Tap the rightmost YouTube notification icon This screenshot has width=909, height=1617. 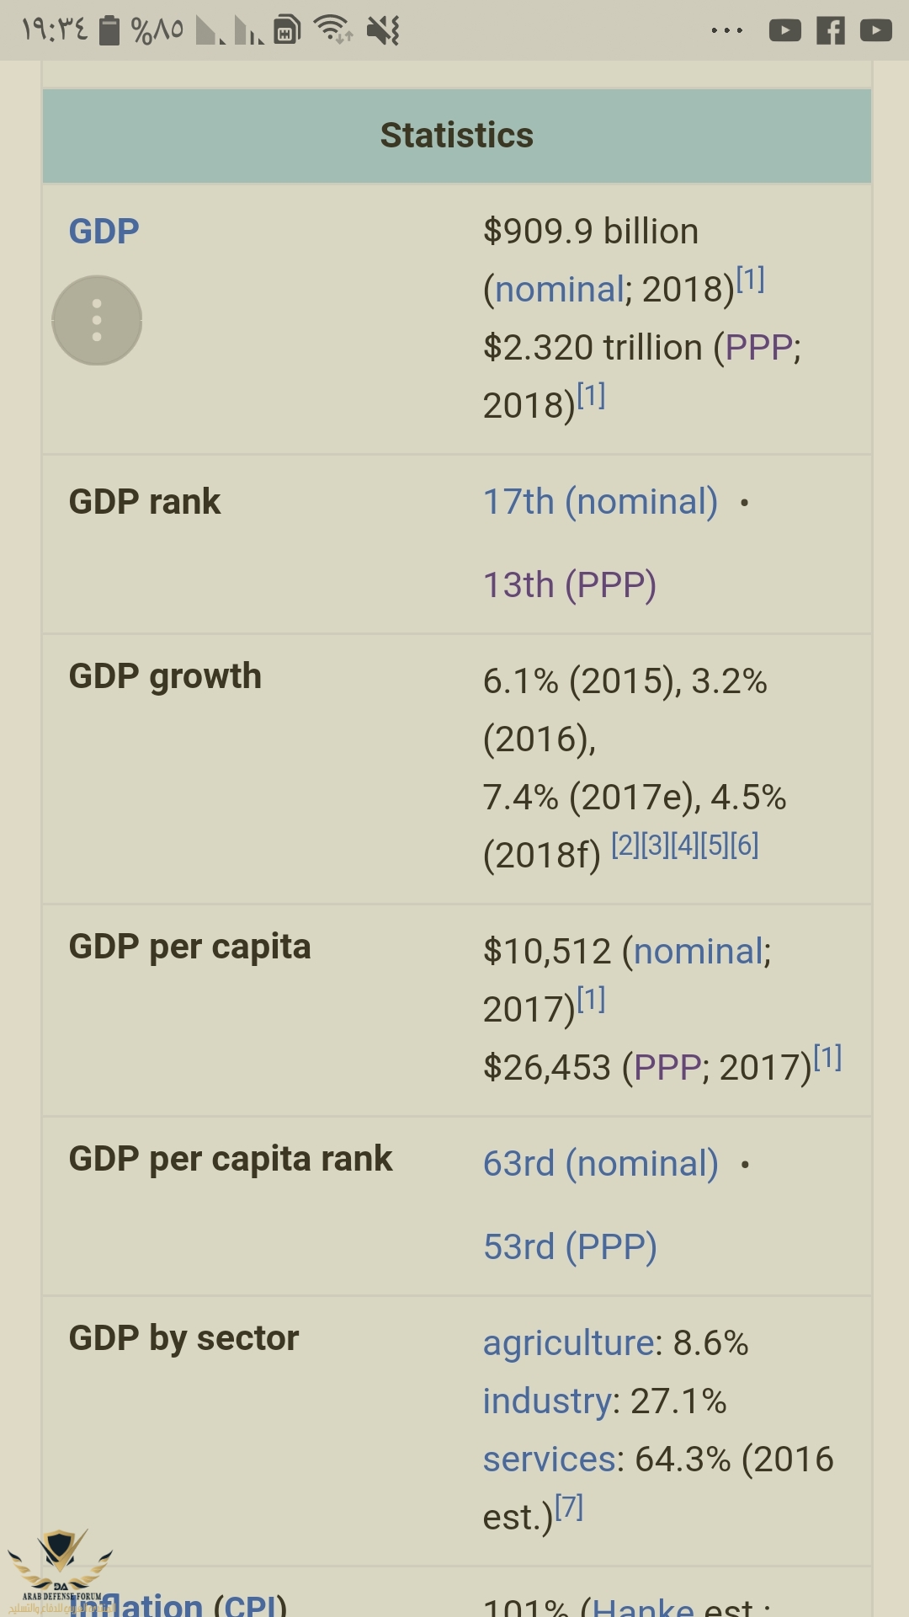coord(875,31)
